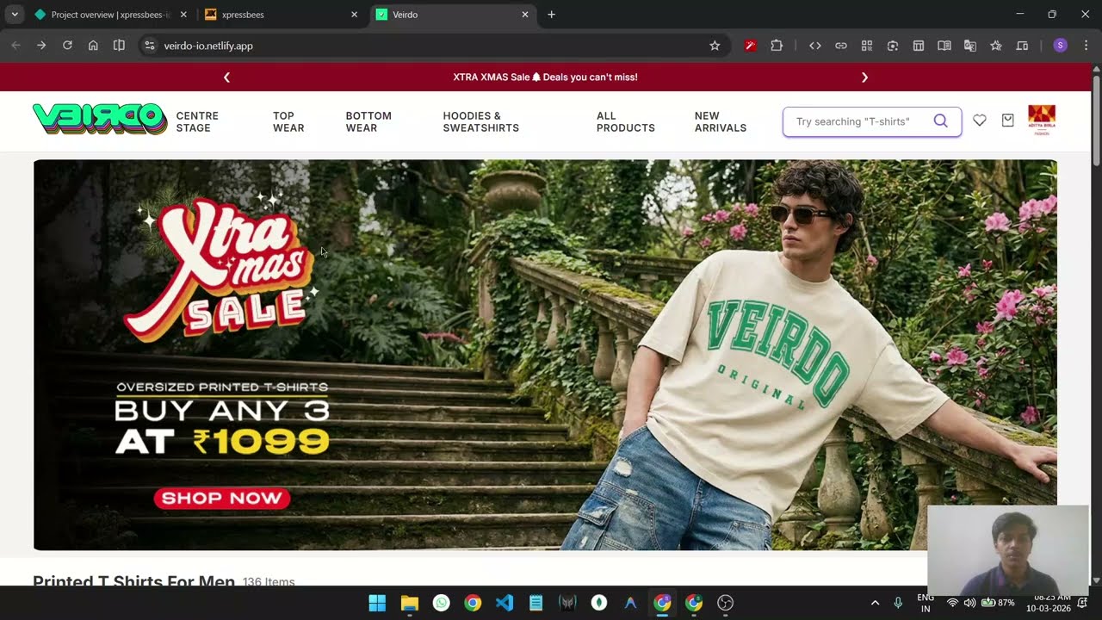The width and height of the screenshot is (1102, 620).
Task: Open the NEW ARRIVALS menu
Action: (x=721, y=121)
